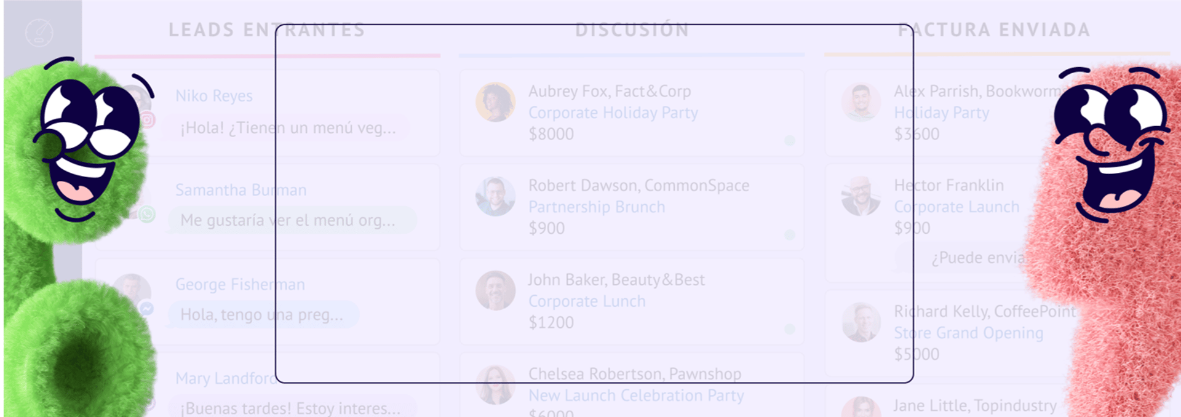Open the Corporate Lunch deal link
This screenshot has width=1181, height=417.
[x=587, y=301]
